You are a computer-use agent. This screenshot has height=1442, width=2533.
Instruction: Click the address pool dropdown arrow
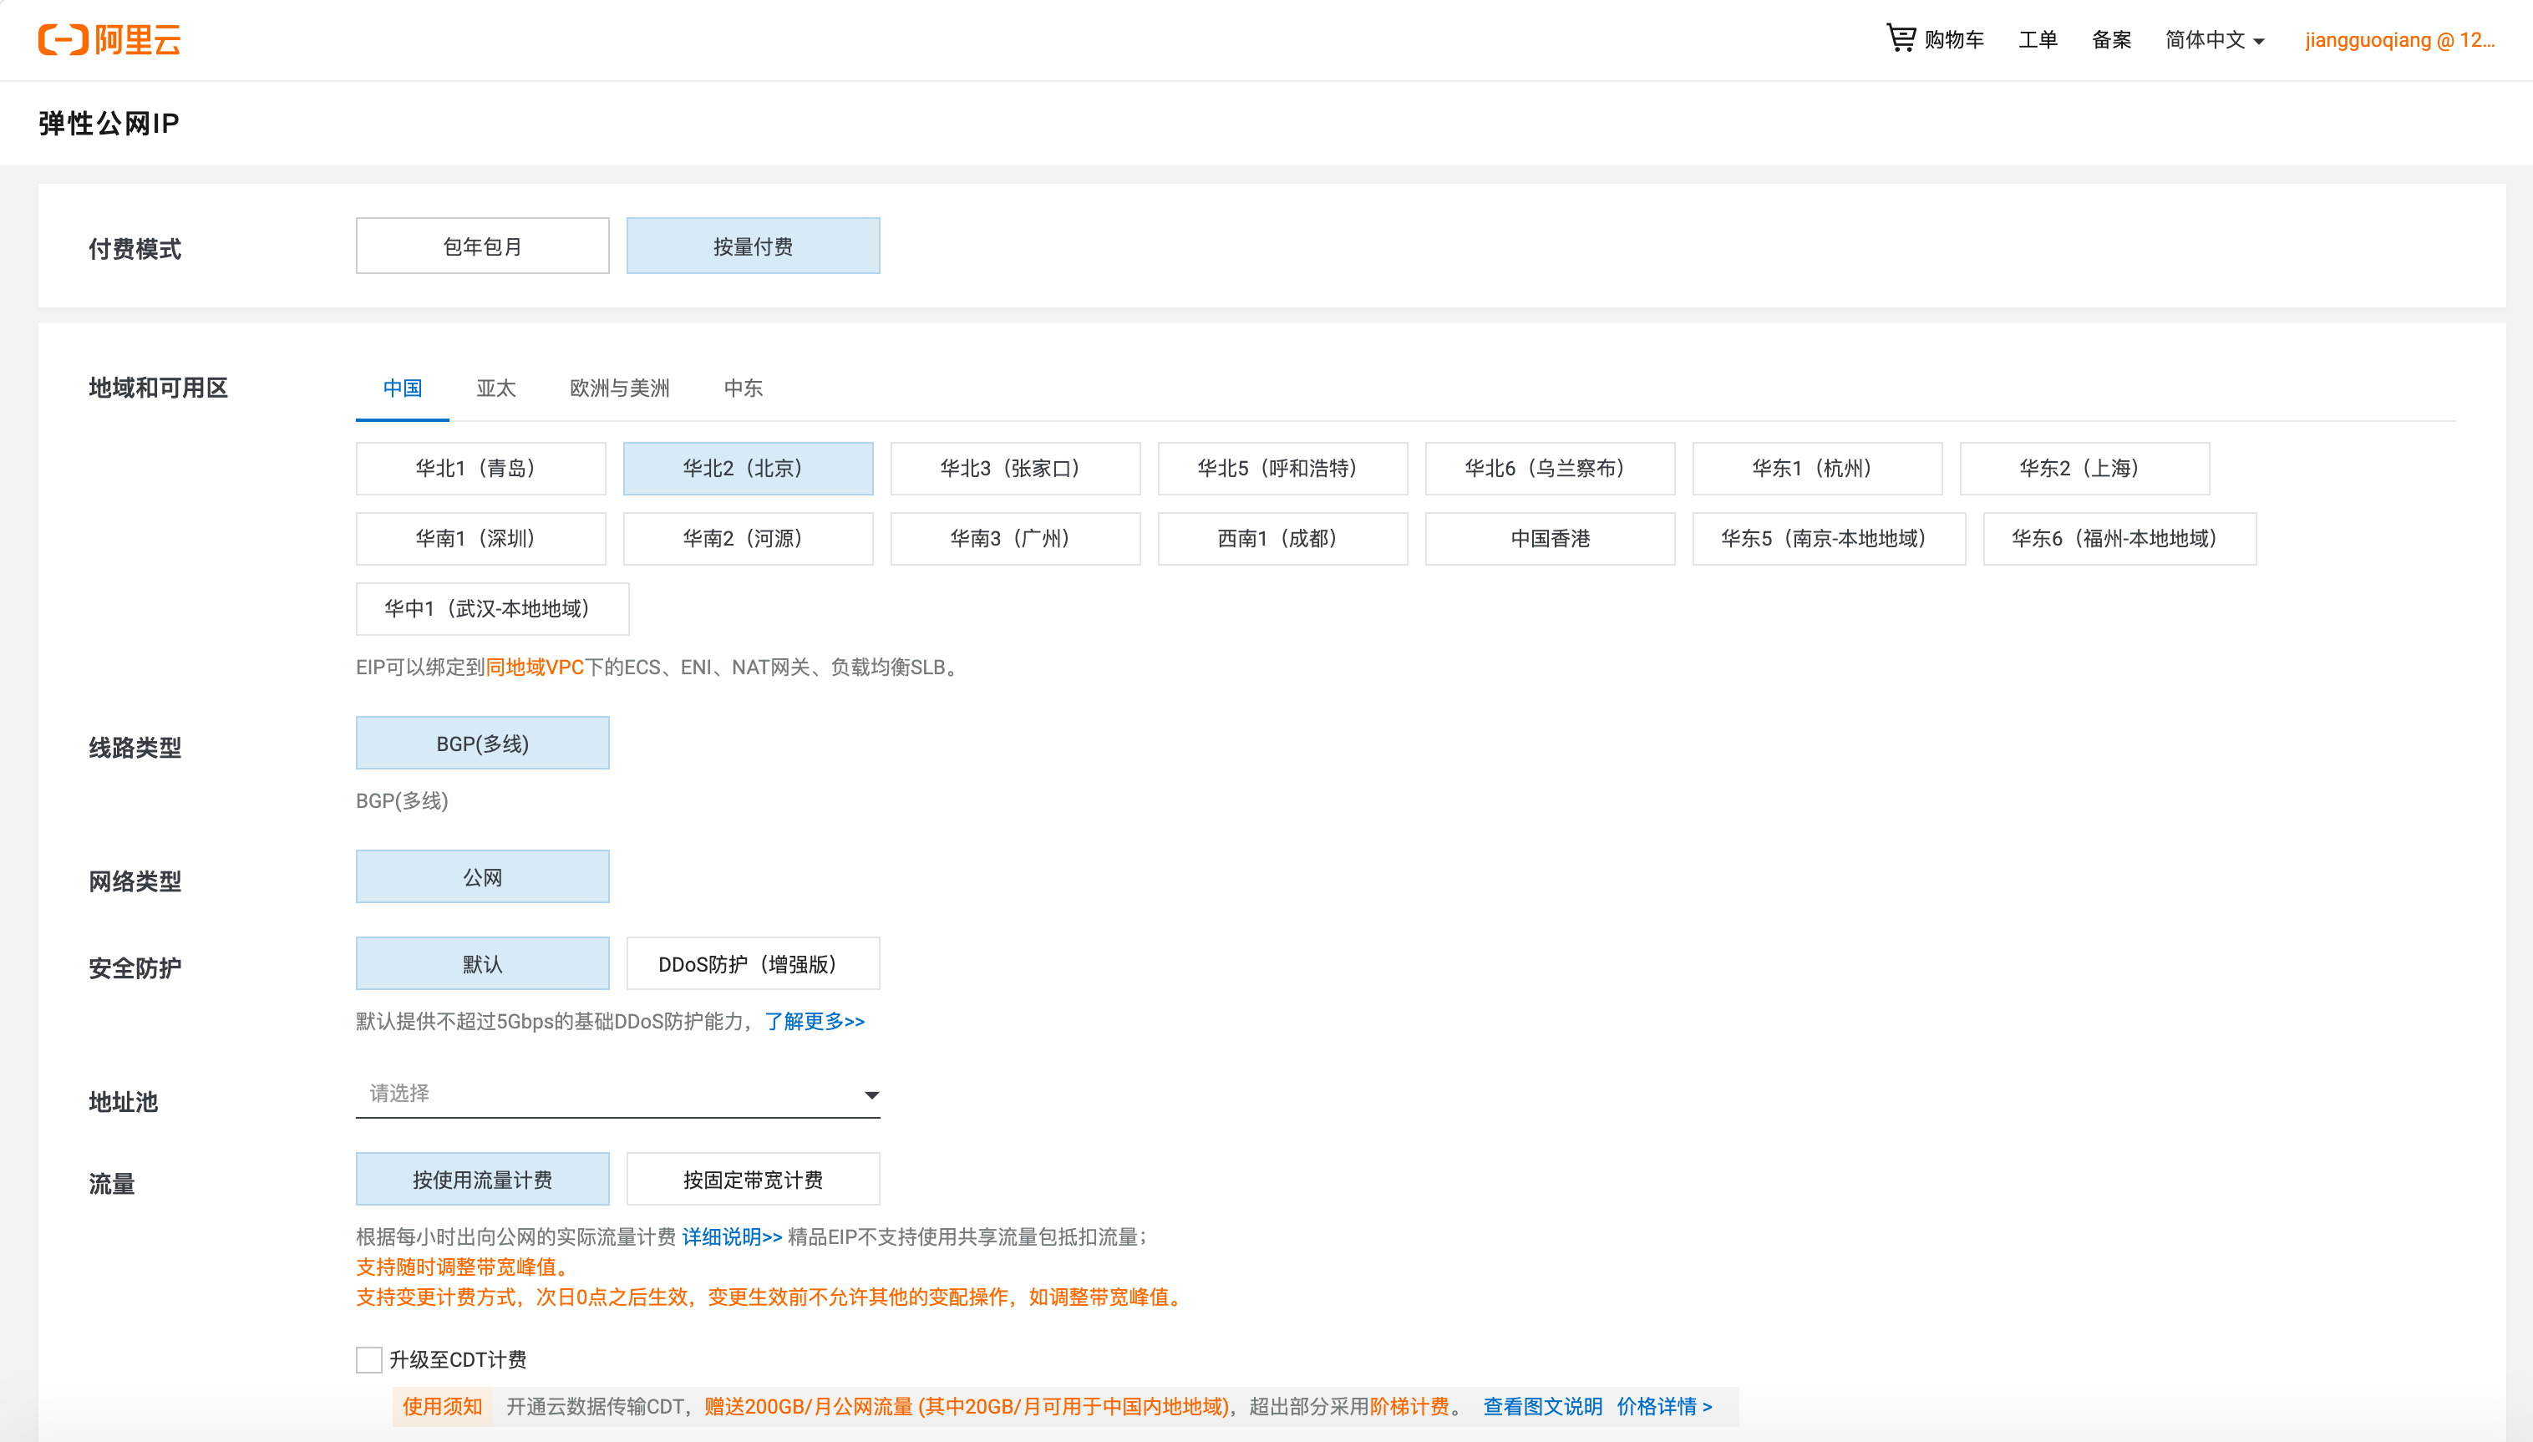(x=871, y=1095)
